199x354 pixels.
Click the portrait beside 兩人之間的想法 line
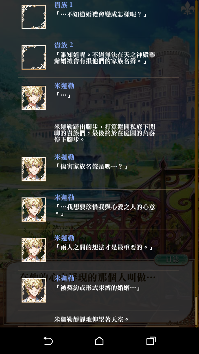[x=34, y=250]
